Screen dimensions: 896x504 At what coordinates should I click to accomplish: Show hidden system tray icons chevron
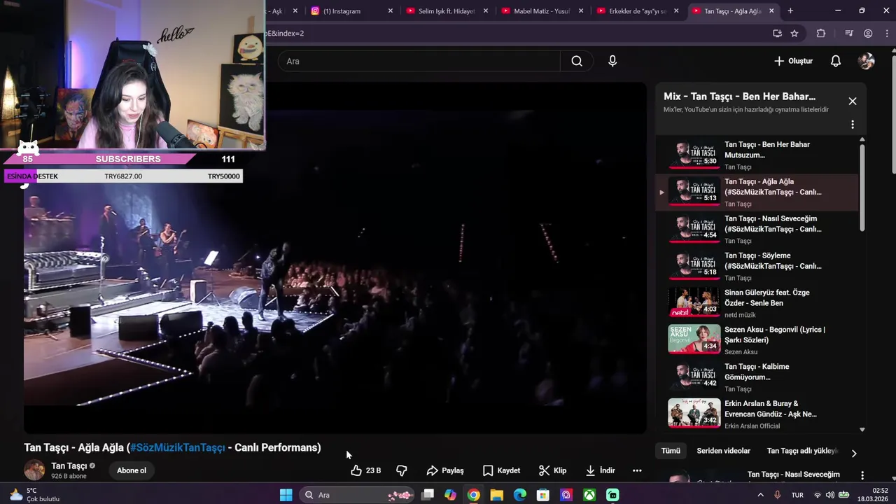coord(761,495)
